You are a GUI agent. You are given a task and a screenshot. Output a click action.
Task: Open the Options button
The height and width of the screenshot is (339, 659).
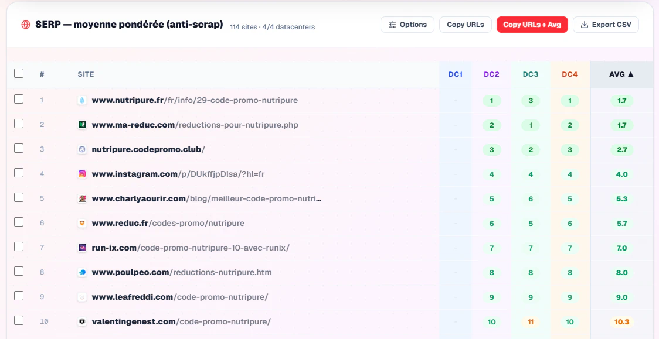407,25
